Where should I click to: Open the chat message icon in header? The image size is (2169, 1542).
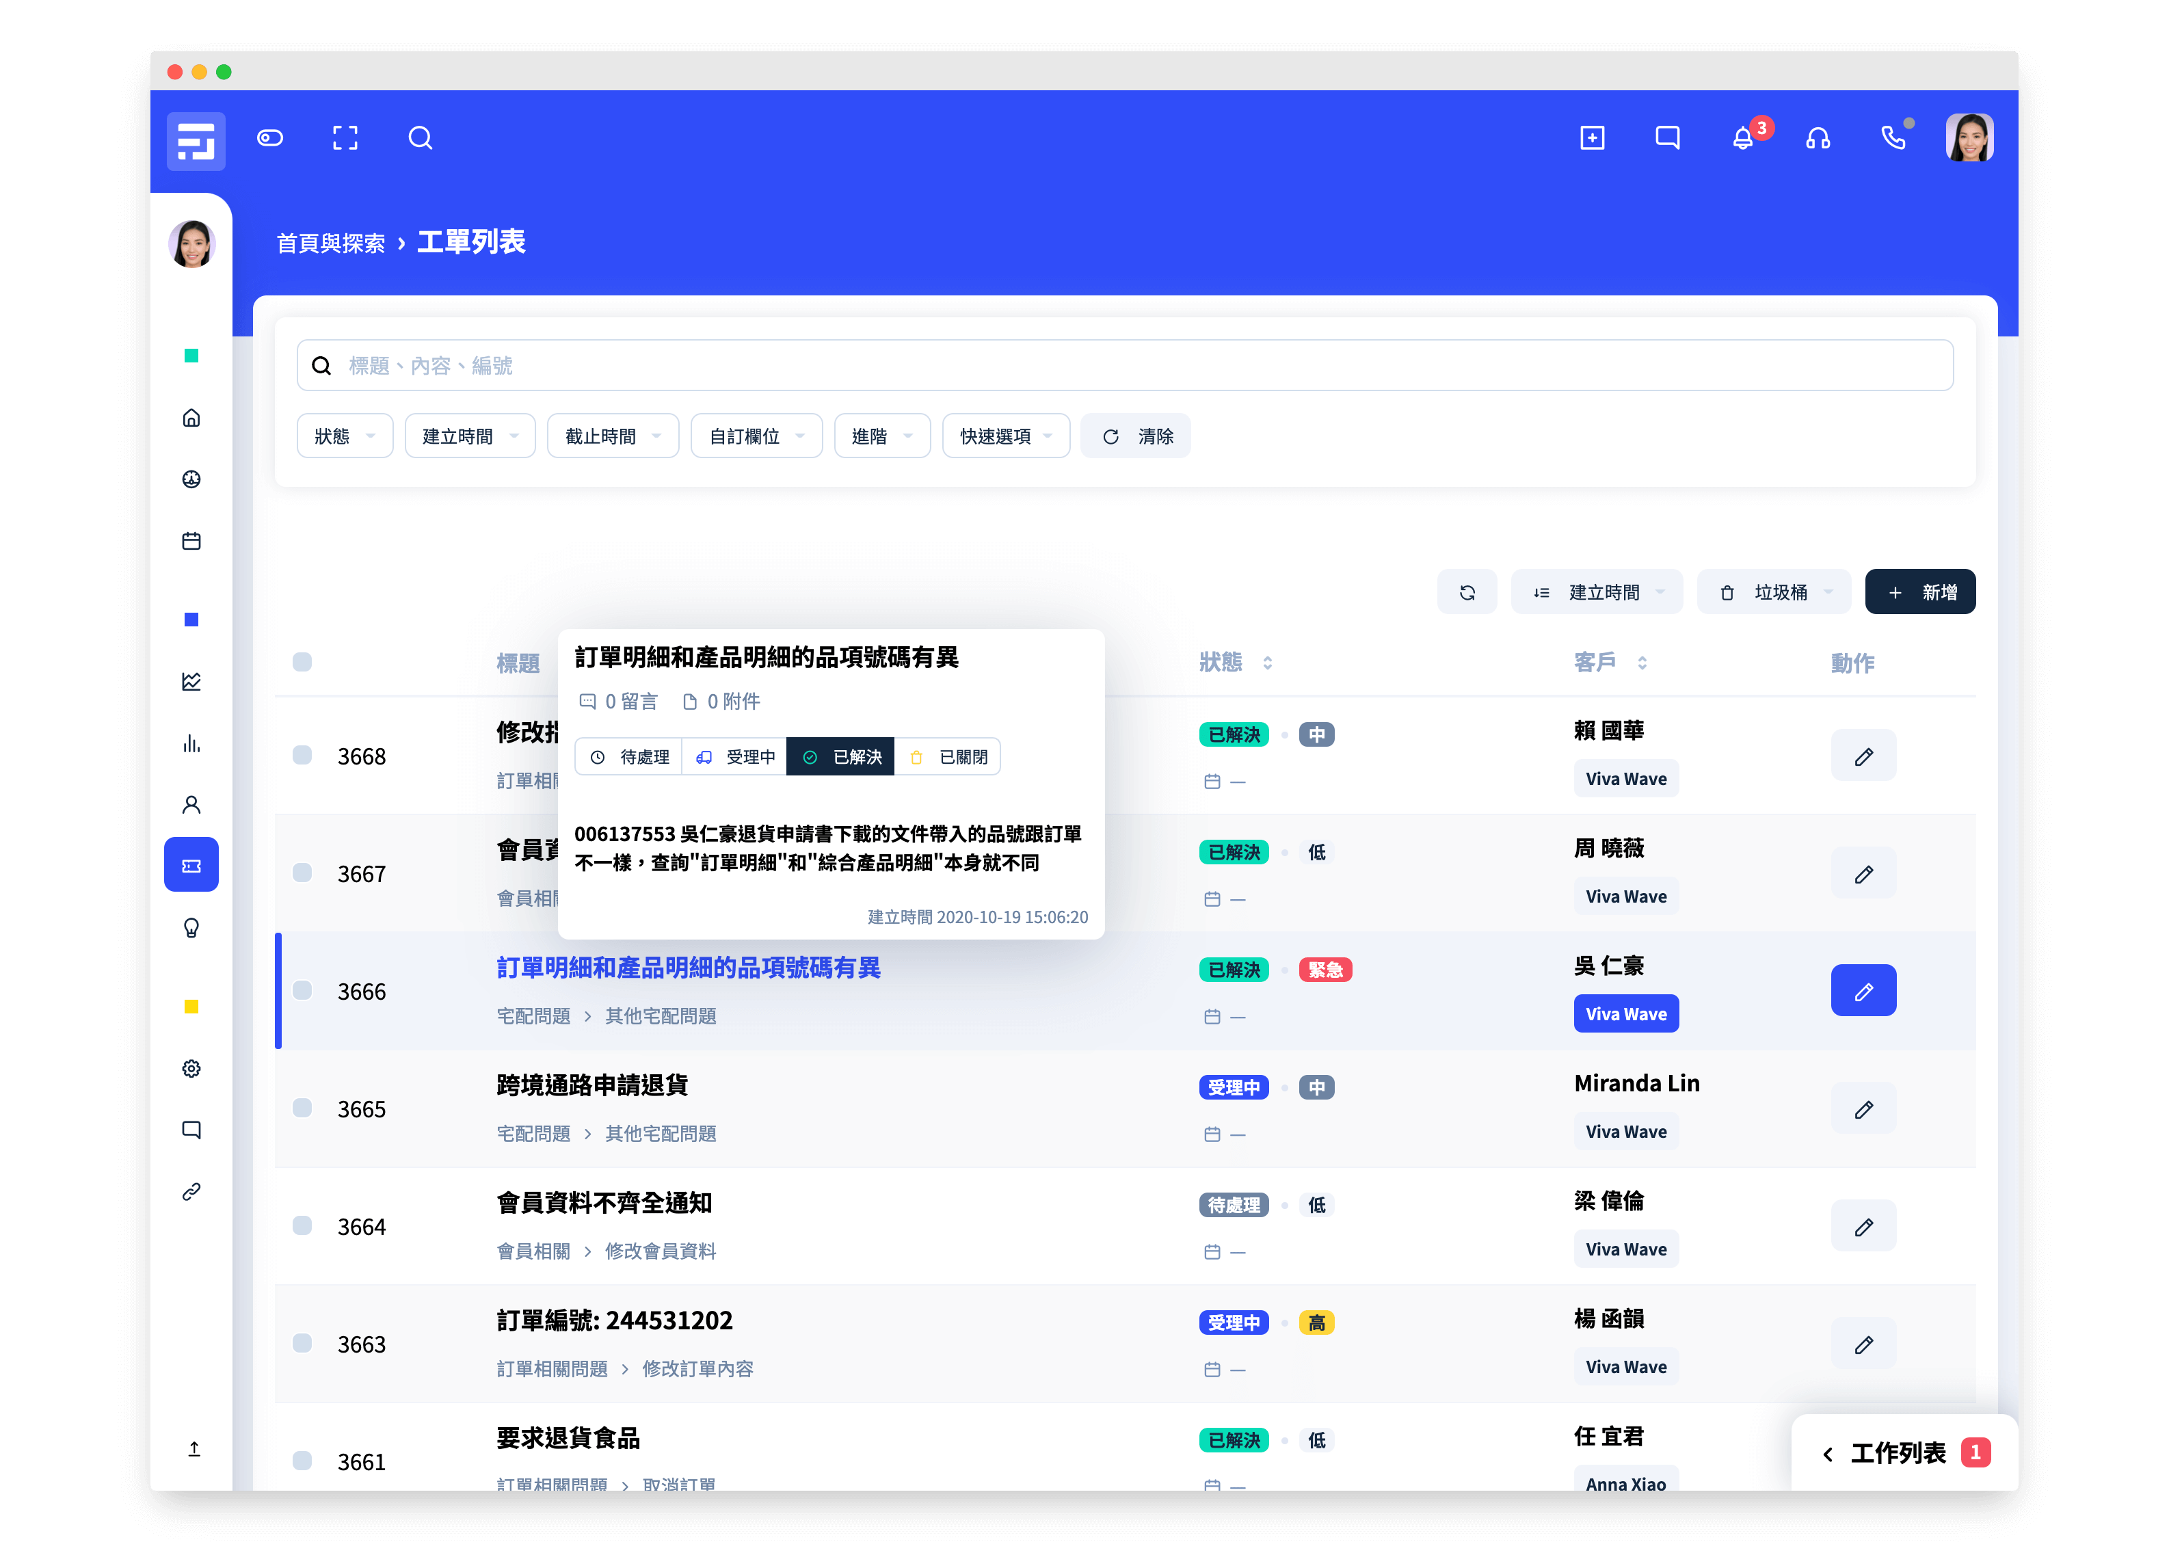coord(1667,139)
